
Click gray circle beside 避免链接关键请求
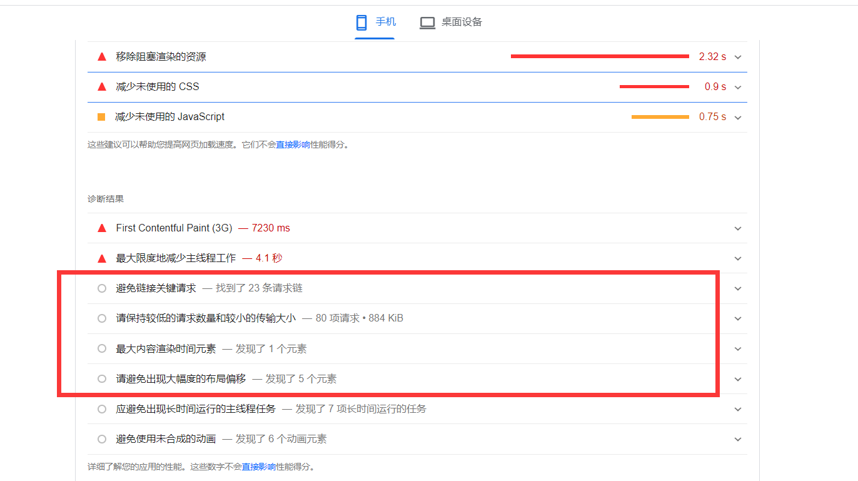(102, 288)
